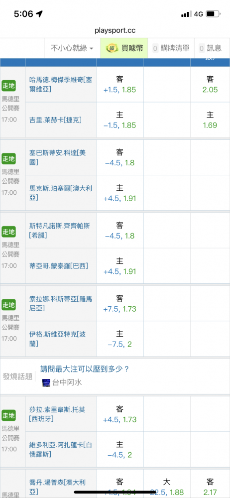
Task: Tap the 買噱幣 coin icon
Action: click(x=112, y=48)
